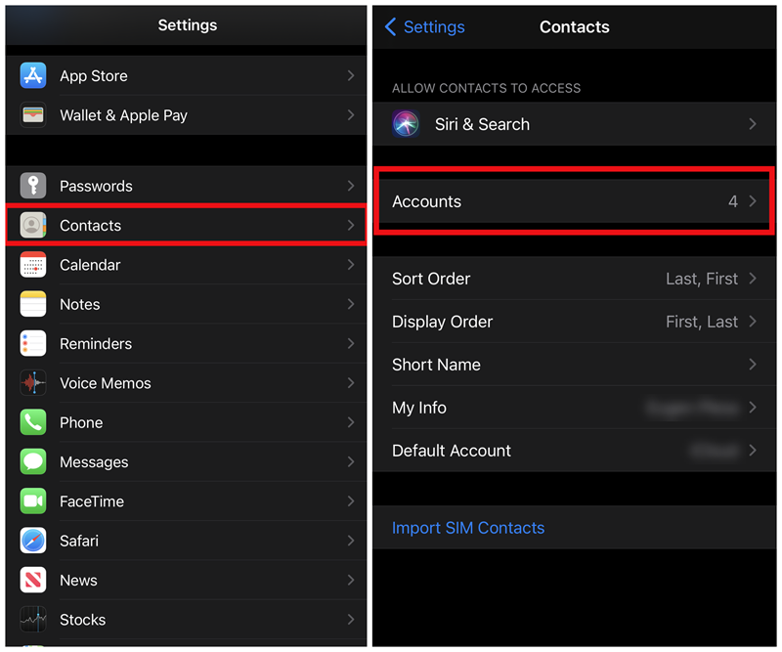Tap the Calendar label
782x652 pixels.
click(90, 265)
